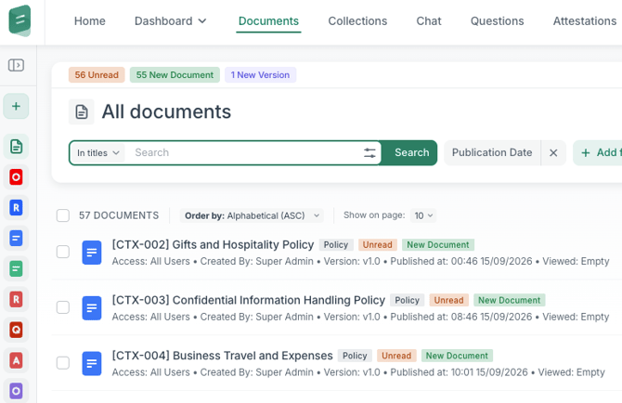Click the green app logo
Image resolution: width=622 pixels, height=403 pixels.
coord(19,20)
